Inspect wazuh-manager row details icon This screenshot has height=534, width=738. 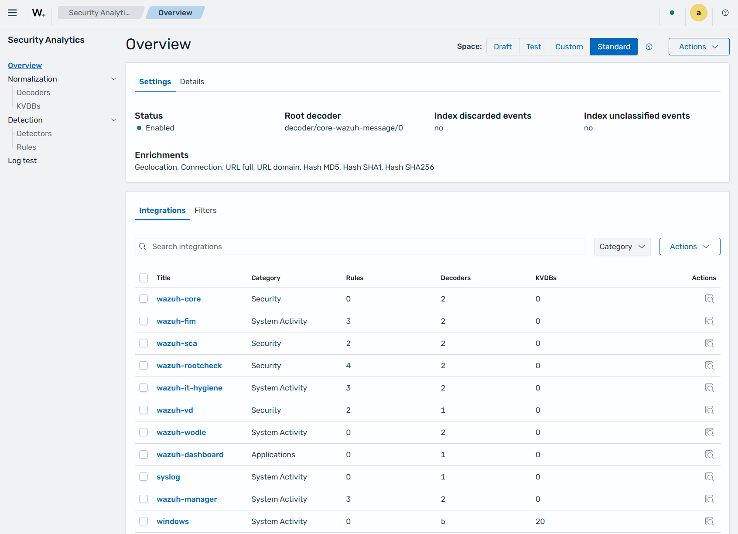click(709, 499)
